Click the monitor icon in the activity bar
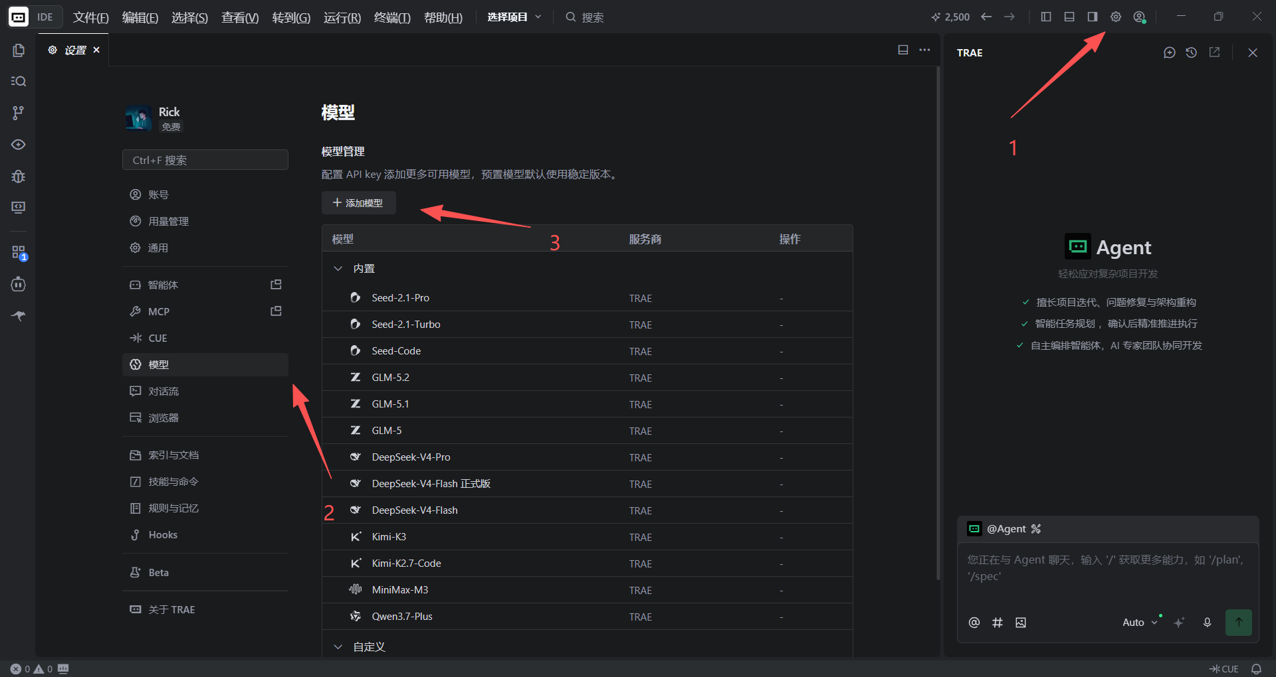Viewport: 1276px width, 677px height. coord(19,208)
